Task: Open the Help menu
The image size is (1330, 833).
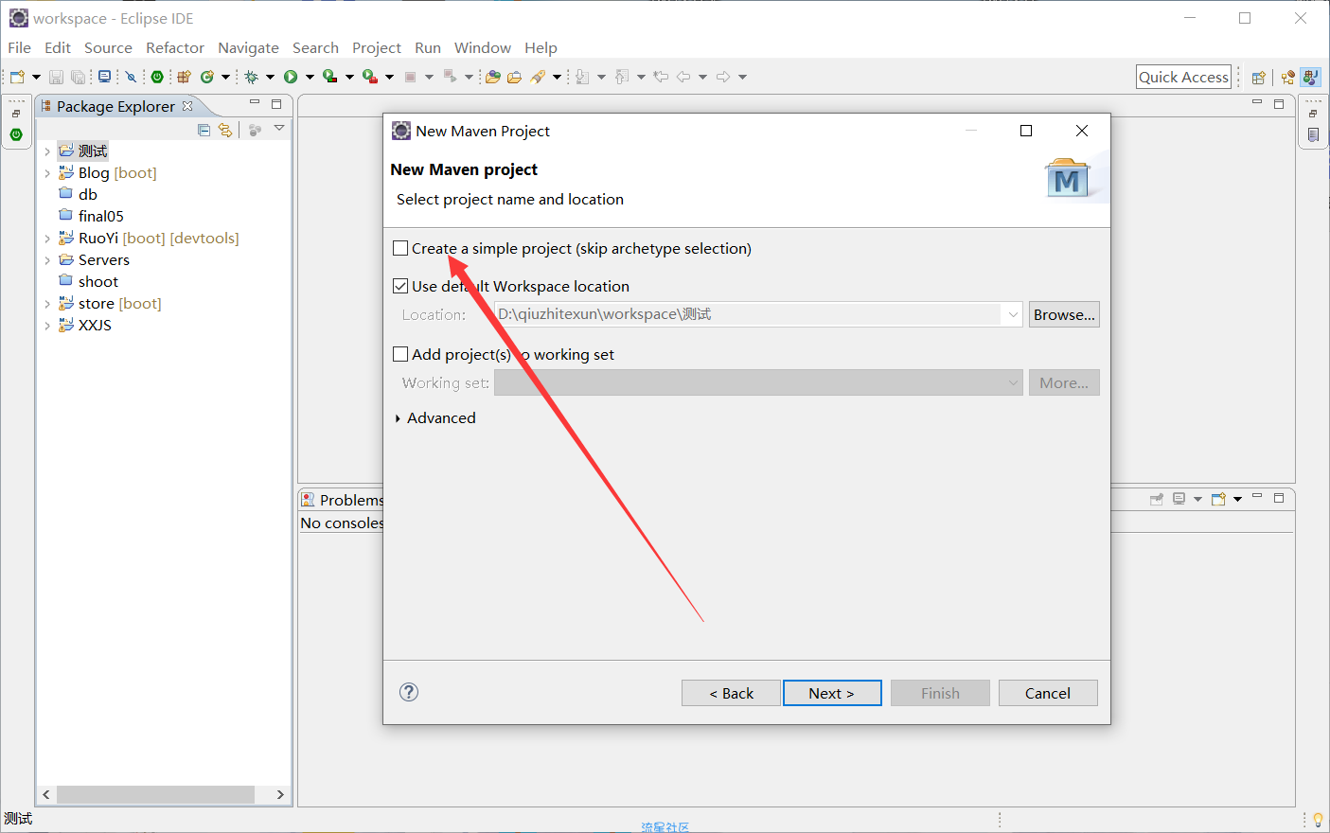Action: [x=541, y=47]
